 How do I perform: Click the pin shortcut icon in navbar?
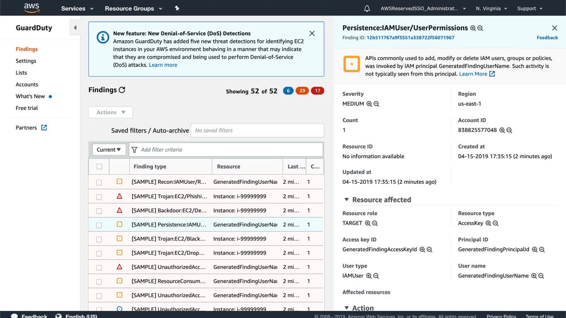point(177,8)
